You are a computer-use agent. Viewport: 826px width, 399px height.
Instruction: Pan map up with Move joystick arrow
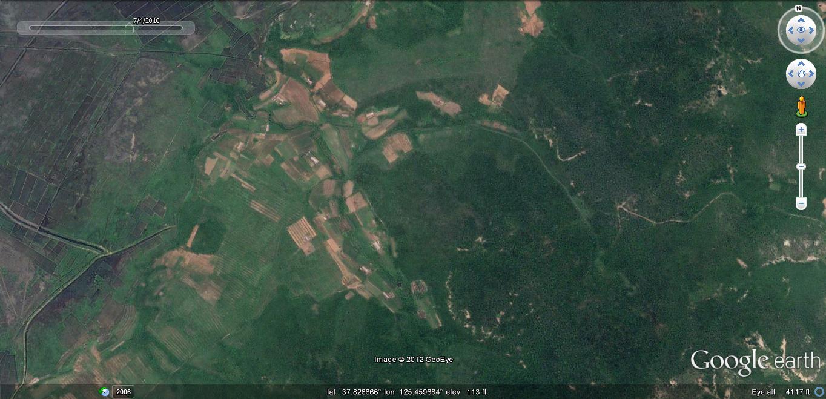coord(801,64)
